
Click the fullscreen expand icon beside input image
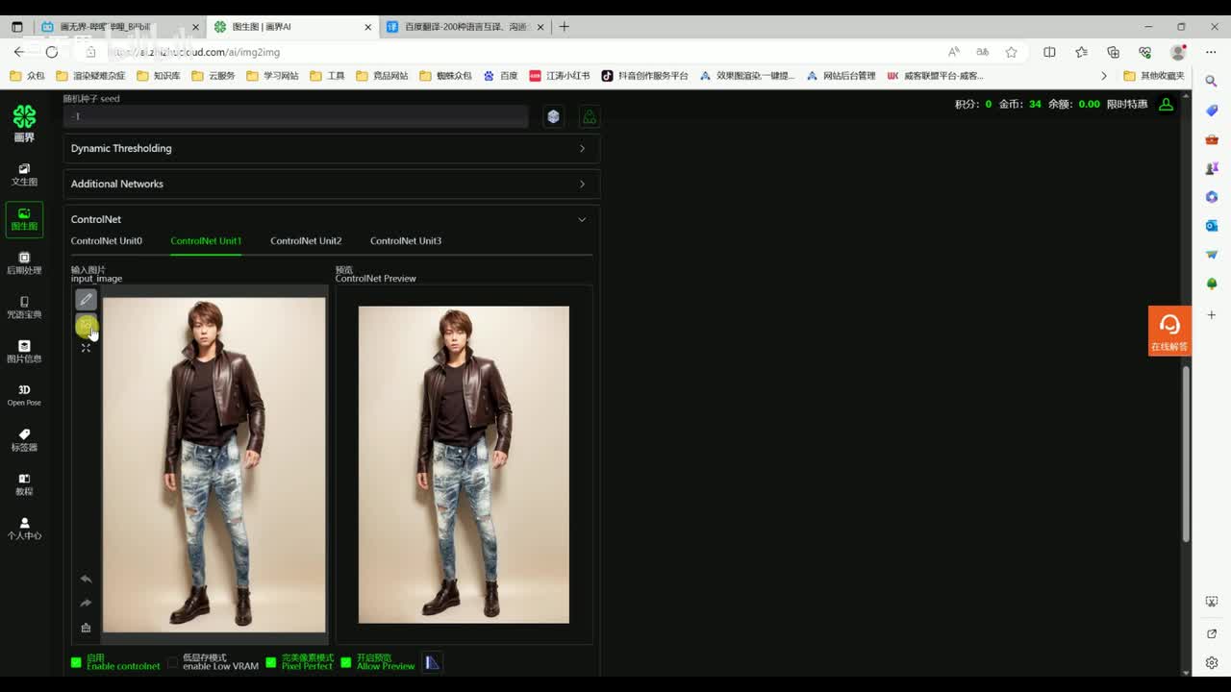click(86, 348)
